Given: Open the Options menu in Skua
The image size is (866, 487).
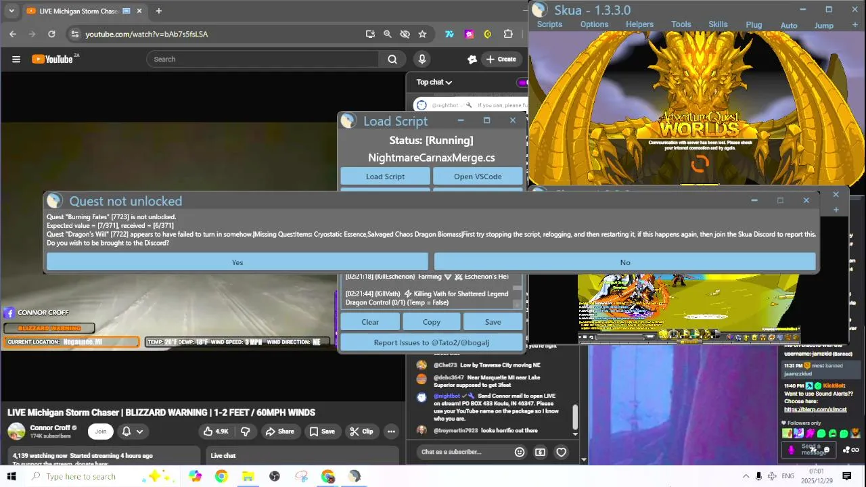Looking at the screenshot, I should coord(594,24).
